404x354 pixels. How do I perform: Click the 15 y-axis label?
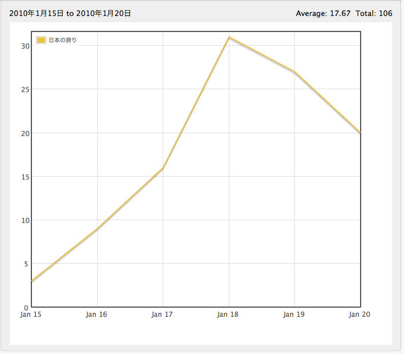coord(25,177)
